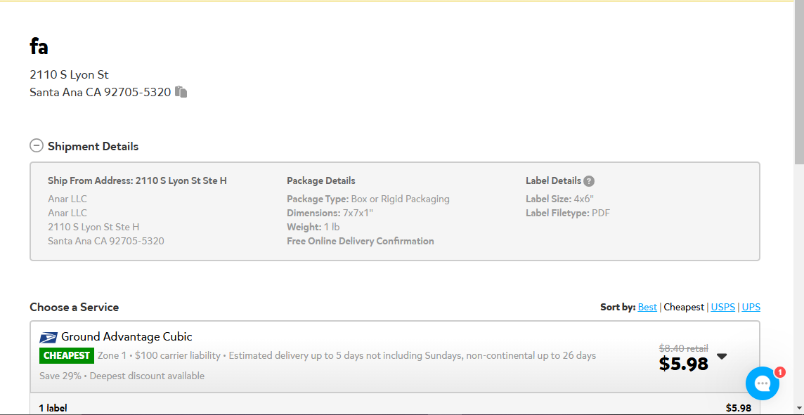Viewport: 804px width, 415px height.
Task: Sort services by Cheapest
Action: (684, 307)
